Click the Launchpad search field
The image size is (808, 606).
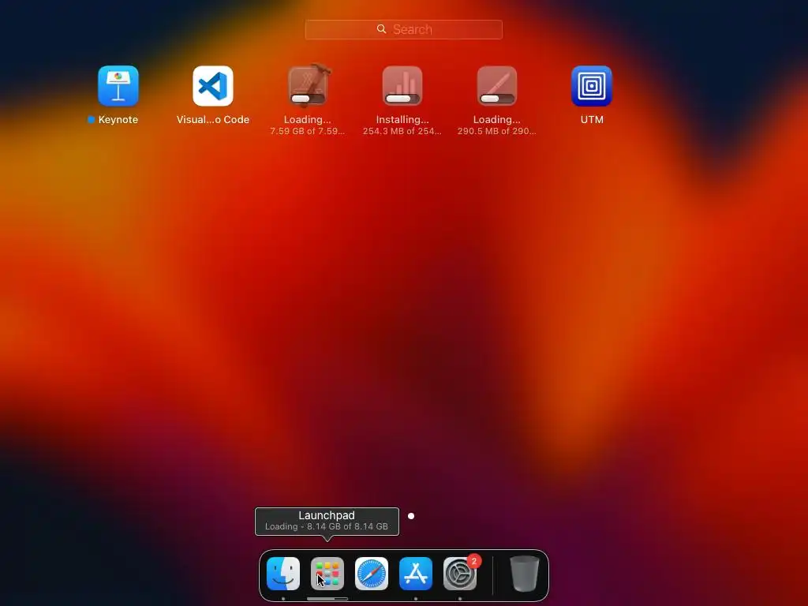coord(404,29)
